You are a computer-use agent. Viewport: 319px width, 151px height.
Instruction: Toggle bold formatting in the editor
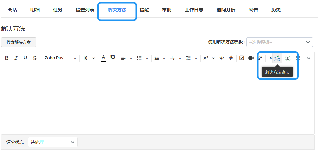pyautogui.click(x=7, y=58)
